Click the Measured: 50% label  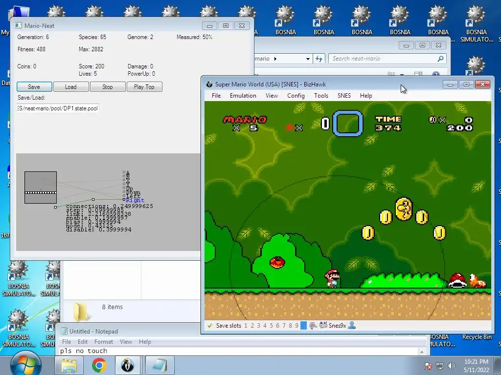pyautogui.click(x=194, y=37)
